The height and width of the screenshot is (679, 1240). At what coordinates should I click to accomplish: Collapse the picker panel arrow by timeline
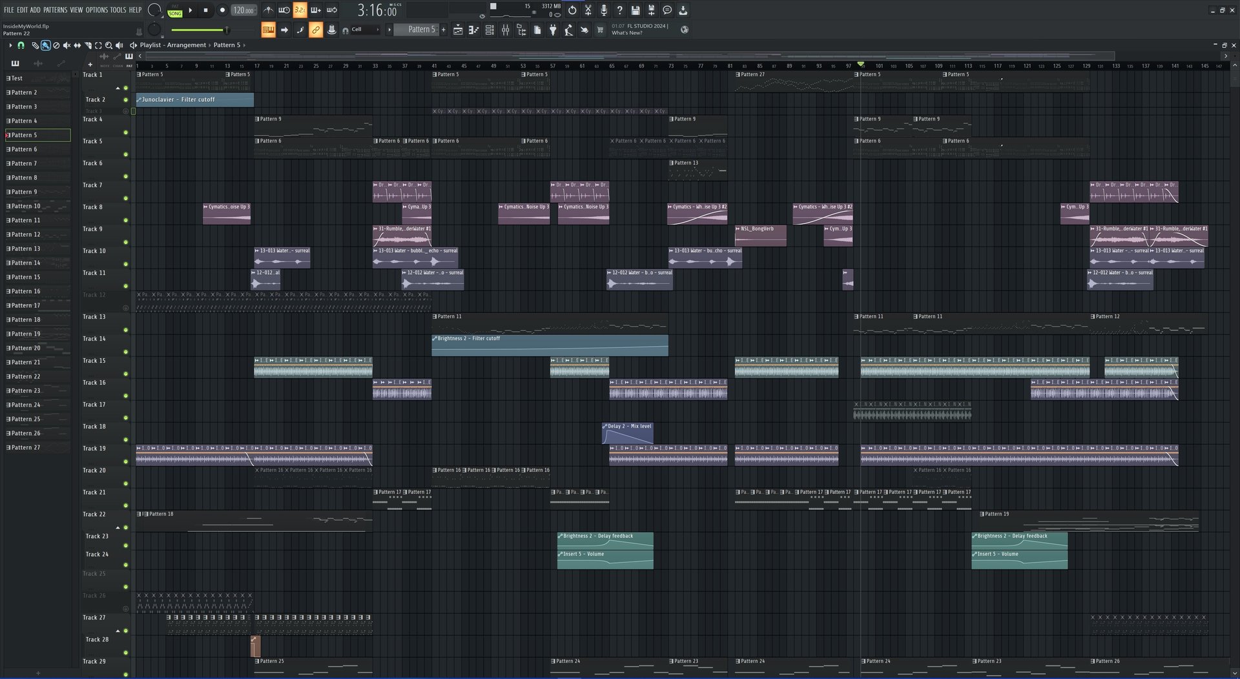[x=139, y=56]
